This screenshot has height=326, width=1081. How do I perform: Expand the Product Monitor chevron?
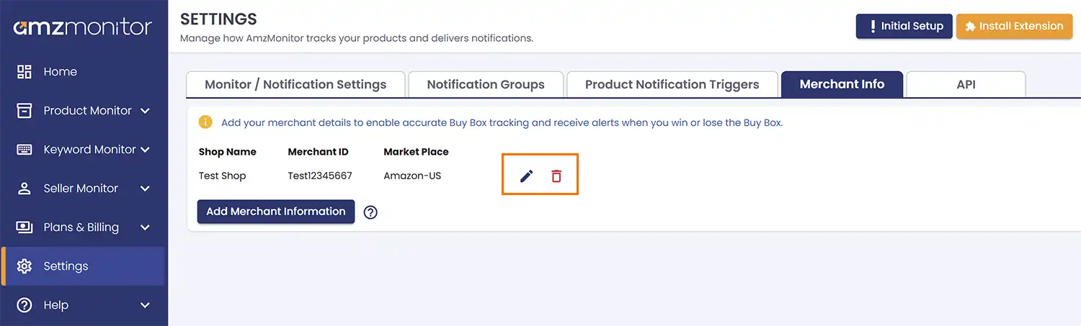click(145, 111)
